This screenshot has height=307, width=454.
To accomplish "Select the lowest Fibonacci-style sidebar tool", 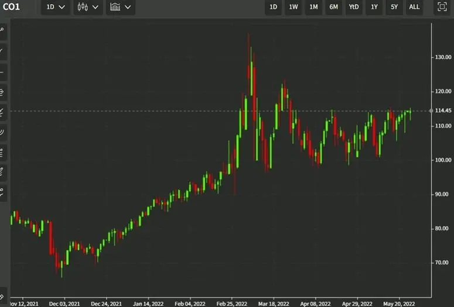I will tap(2, 191).
